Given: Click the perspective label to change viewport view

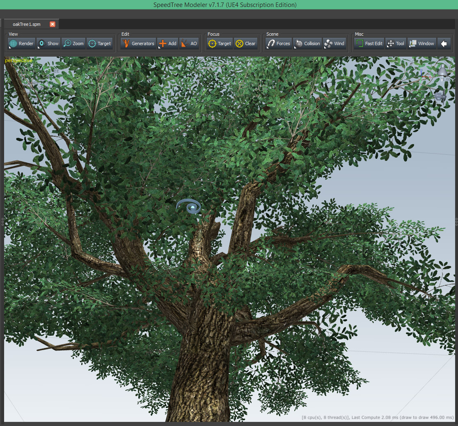Looking at the screenshot, I should (x=18, y=60).
